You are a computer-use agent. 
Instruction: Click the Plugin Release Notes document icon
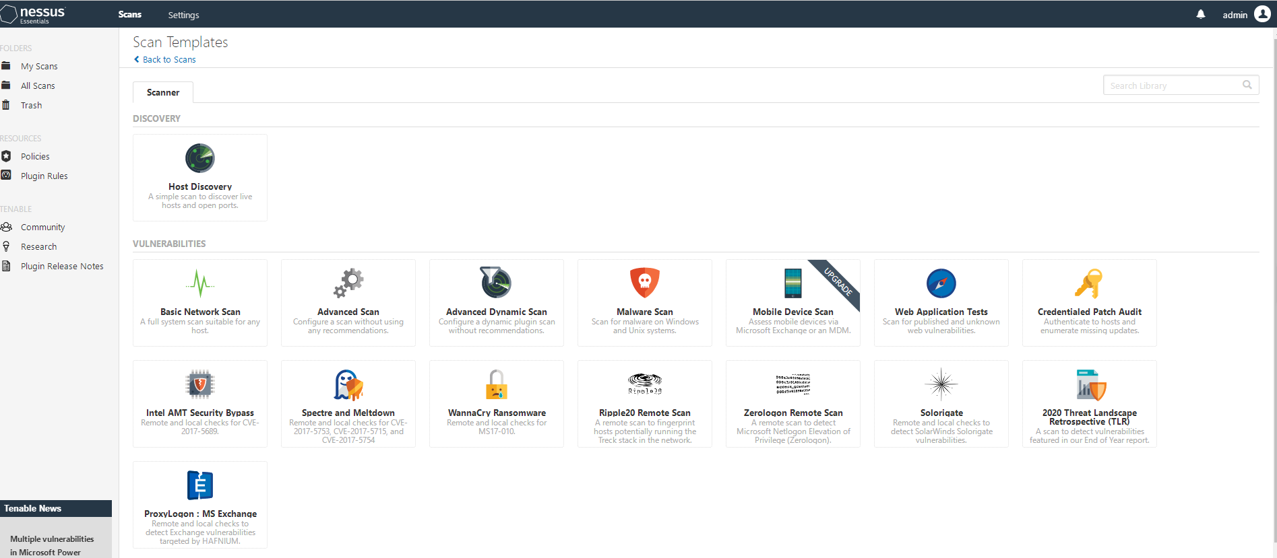(x=6, y=266)
